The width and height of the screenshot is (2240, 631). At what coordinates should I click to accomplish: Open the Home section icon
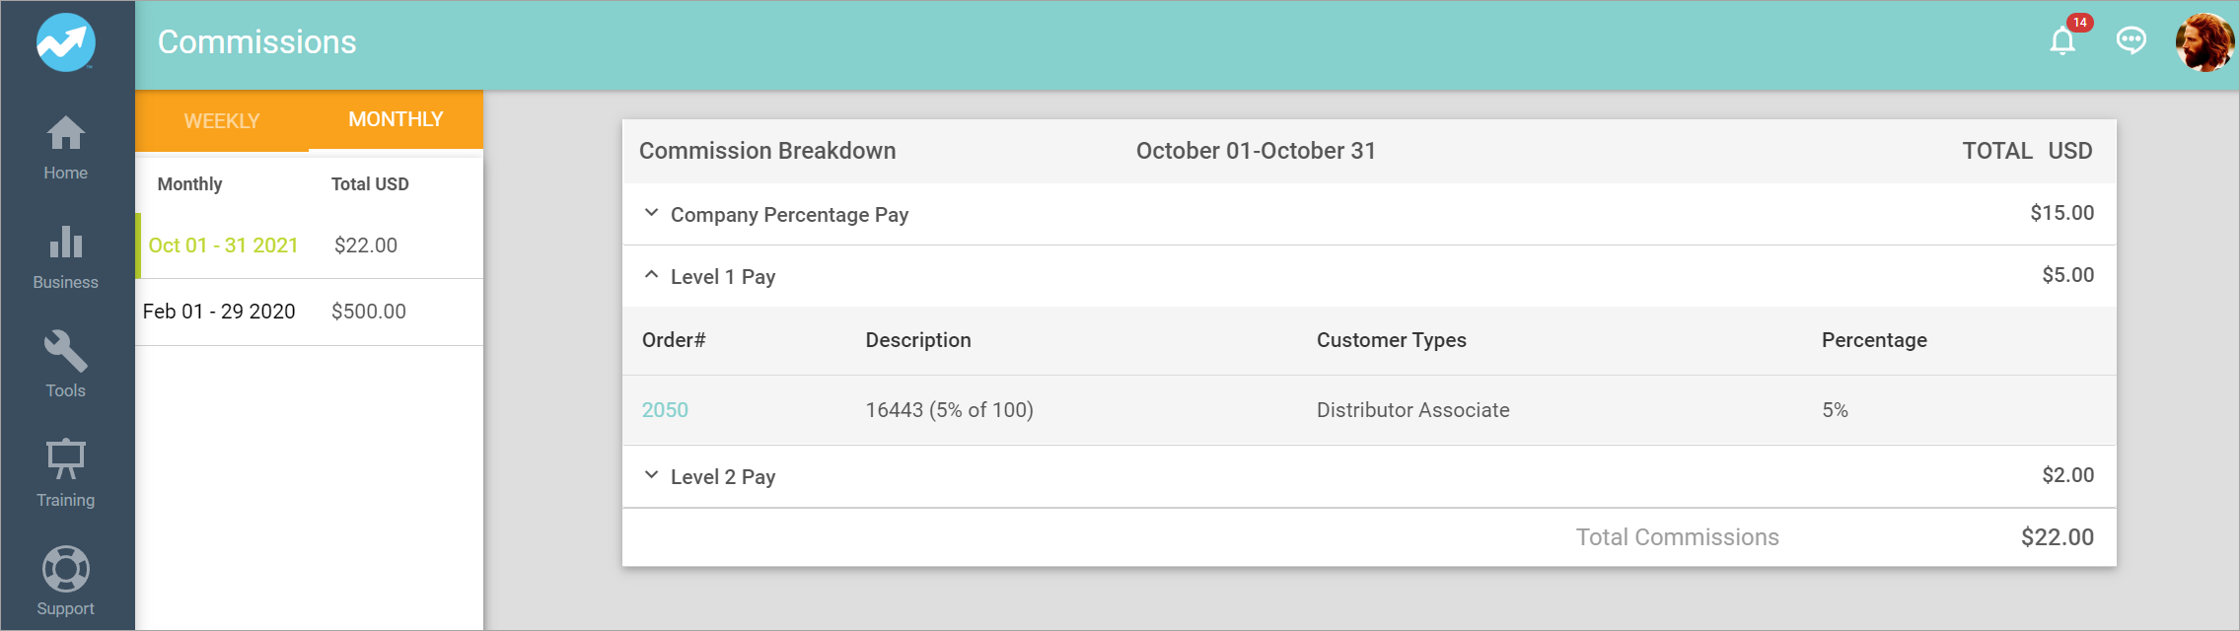pyautogui.click(x=66, y=134)
